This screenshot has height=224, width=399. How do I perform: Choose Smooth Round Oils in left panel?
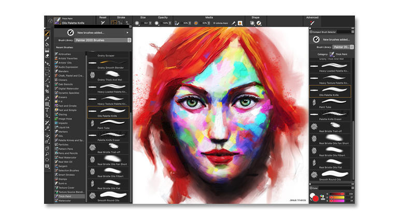click(x=108, y=197)
